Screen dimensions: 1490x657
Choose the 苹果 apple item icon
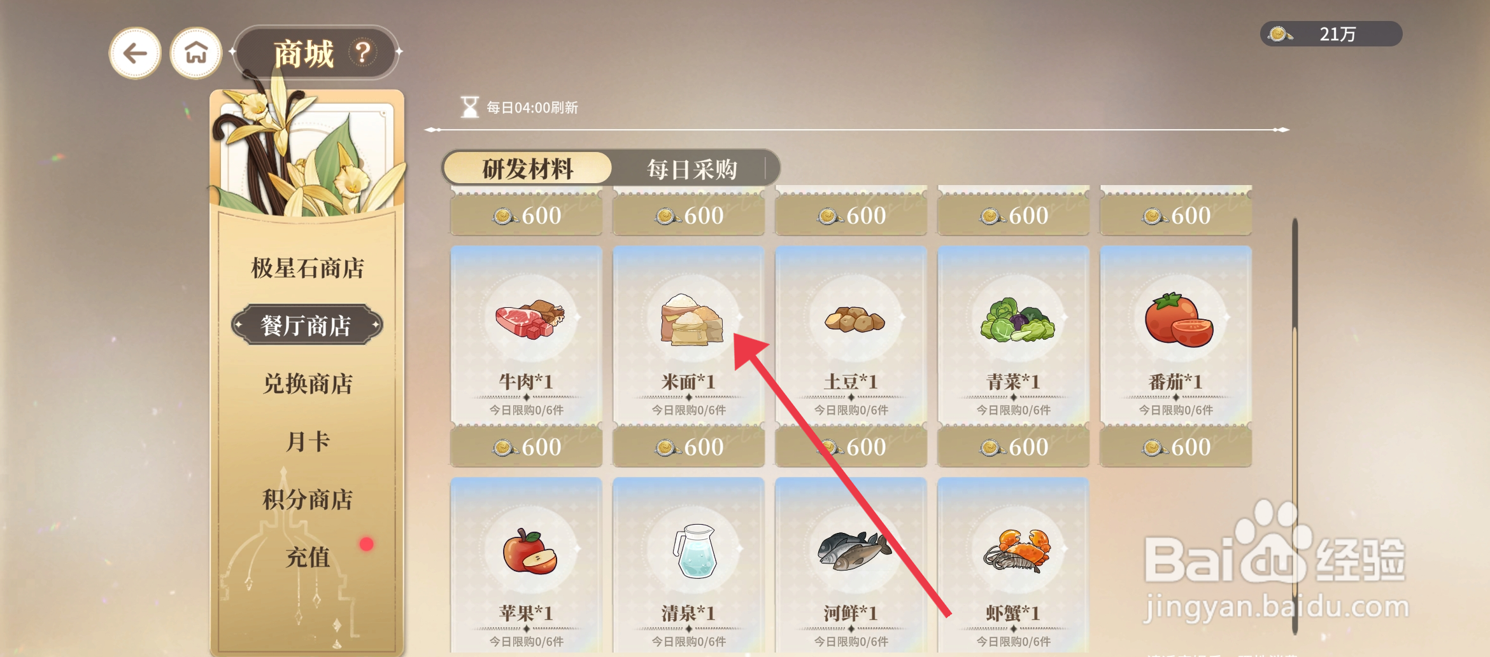[529, 551]
